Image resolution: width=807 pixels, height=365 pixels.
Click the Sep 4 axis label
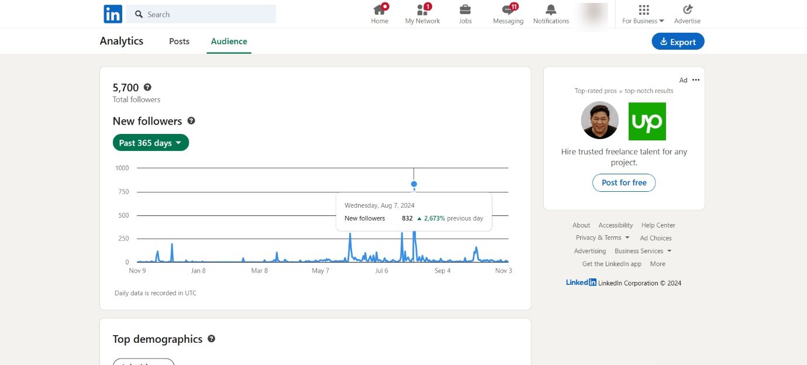point(443,271)
